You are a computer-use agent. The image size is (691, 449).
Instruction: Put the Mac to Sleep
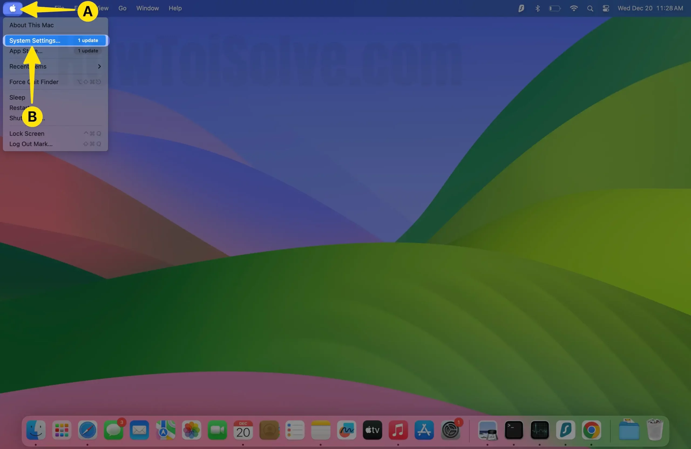[55, 97]
